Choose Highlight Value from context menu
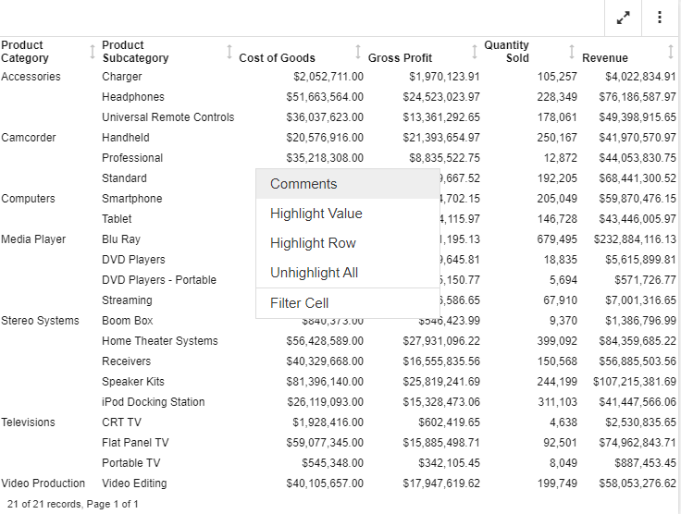 [x=316, y=214]
